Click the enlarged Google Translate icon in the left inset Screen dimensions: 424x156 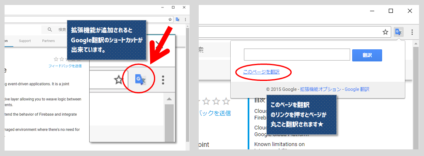click(140, 80)
